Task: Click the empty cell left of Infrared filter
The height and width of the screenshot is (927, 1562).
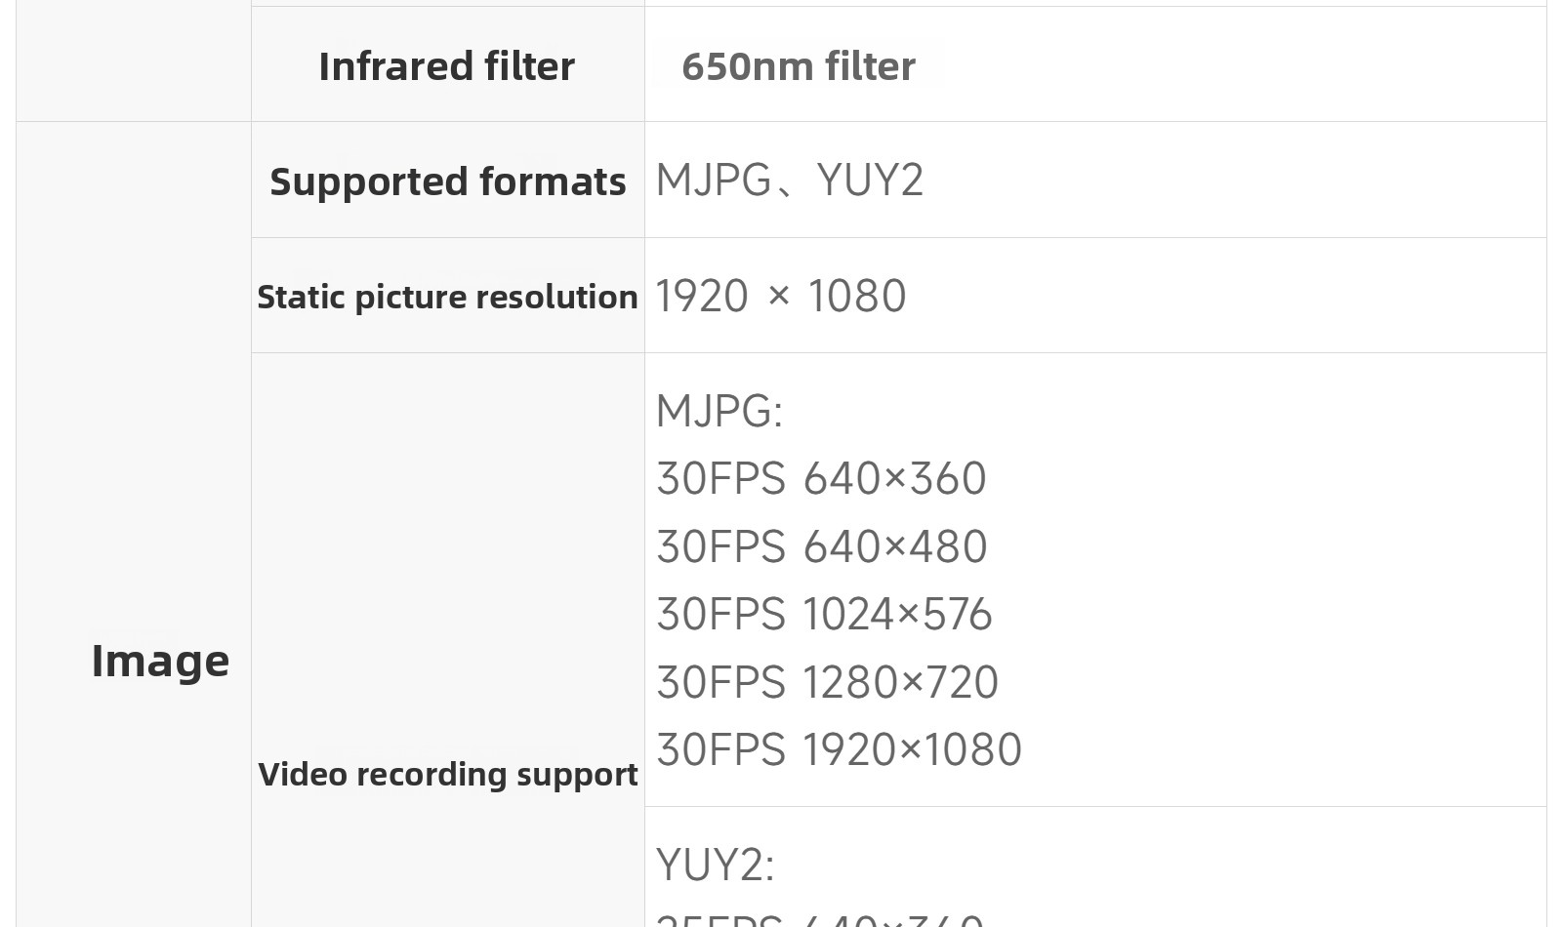Action: 134,60
